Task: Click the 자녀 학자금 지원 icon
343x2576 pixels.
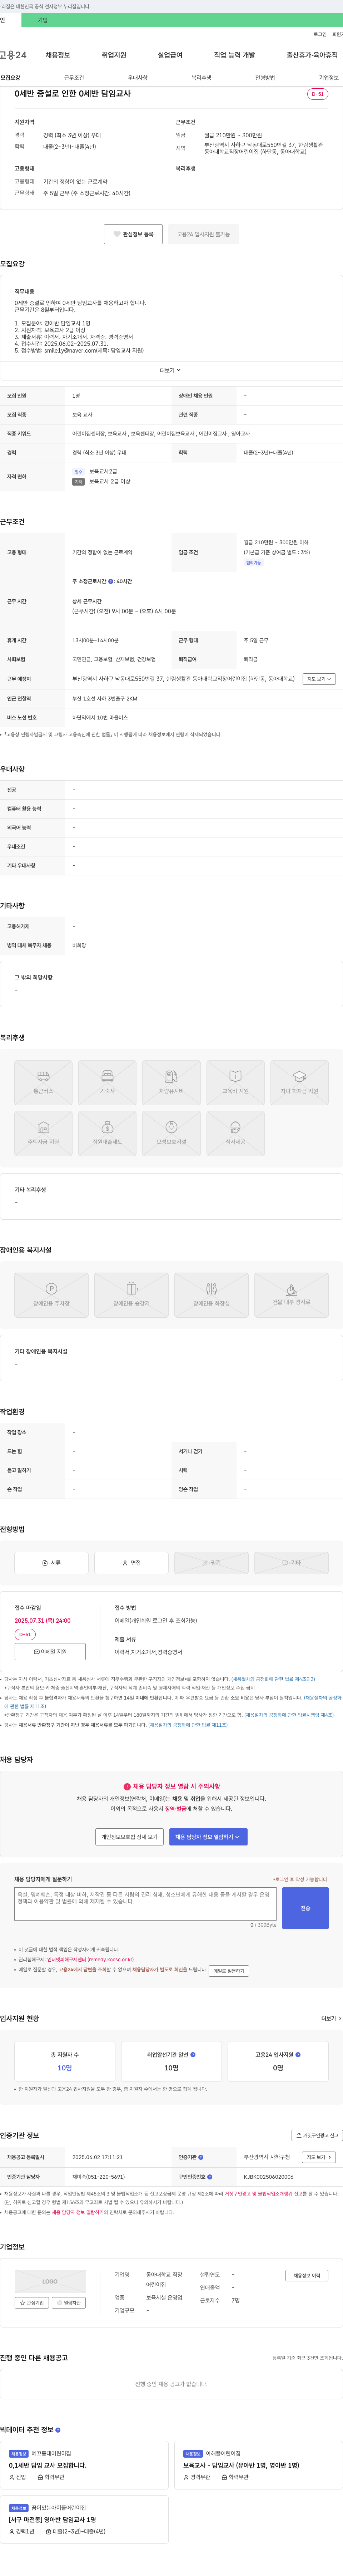Action: tap(299, 1083)
